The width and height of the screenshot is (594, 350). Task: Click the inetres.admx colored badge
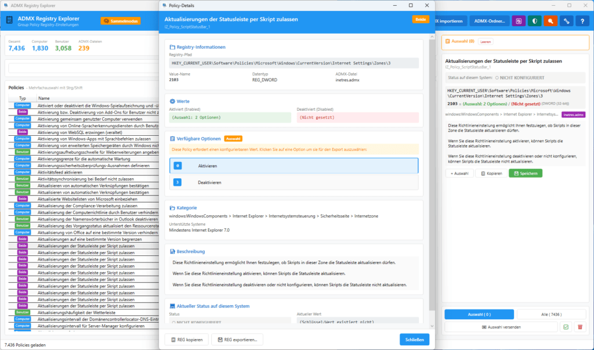(x=573, y=115)
